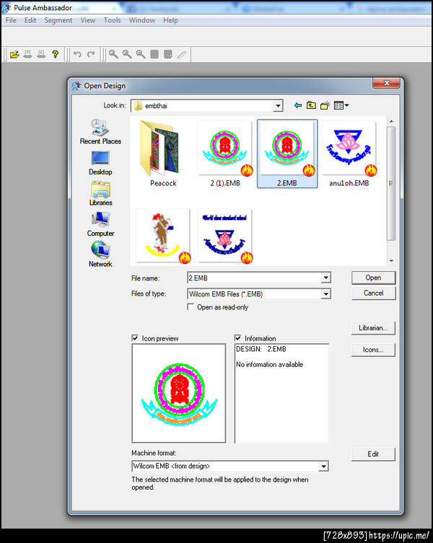Screen dimensions: 433x543
Task: Open the Window menu
Action: pos(141,20)
